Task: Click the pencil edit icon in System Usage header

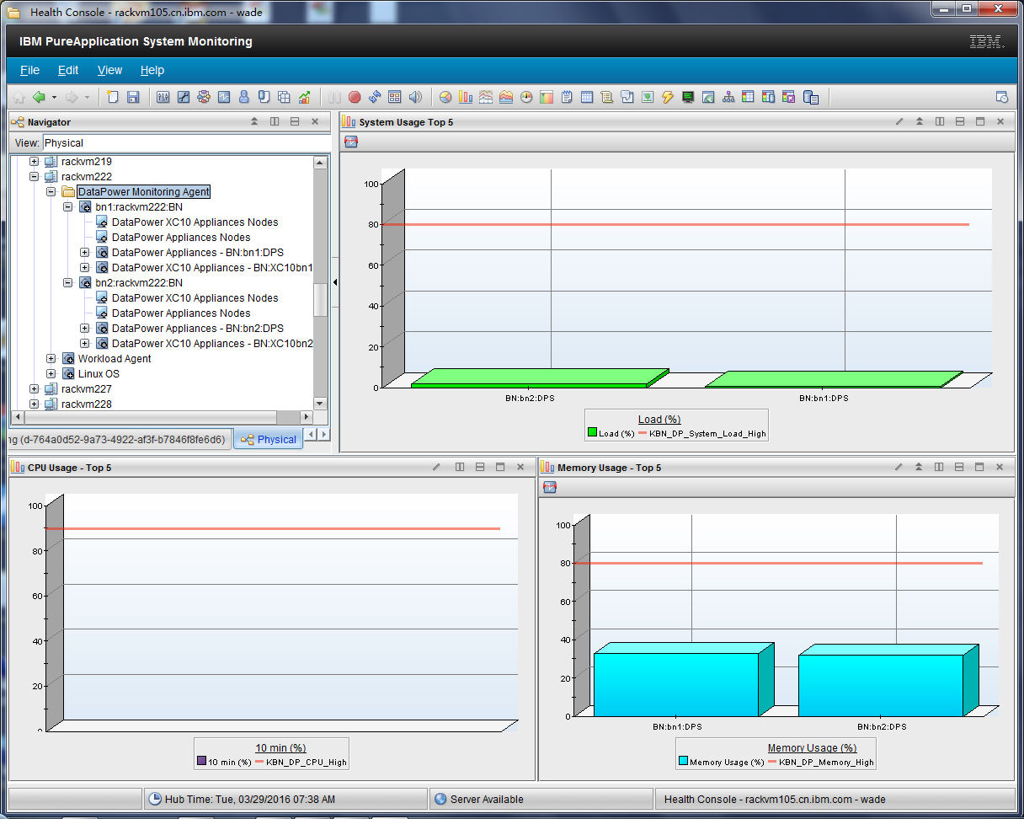Action: [x=899, y=122]
